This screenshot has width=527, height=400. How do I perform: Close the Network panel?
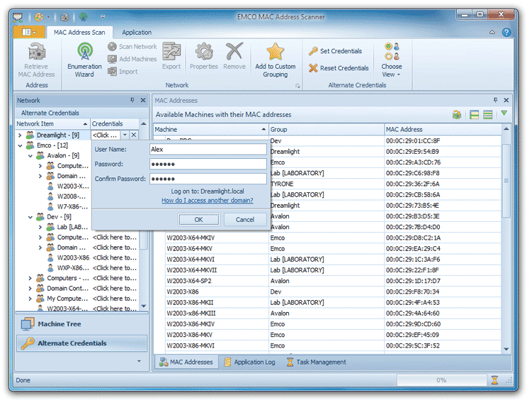[x=143, y=100]
